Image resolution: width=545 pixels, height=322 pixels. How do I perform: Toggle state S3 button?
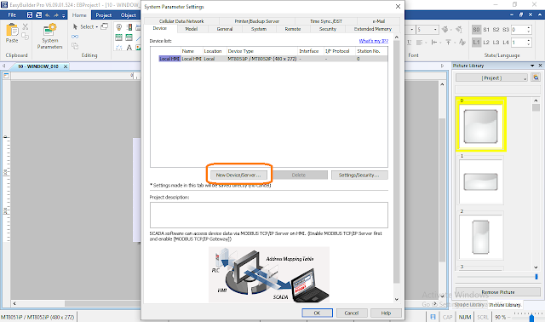pos(506,30)
